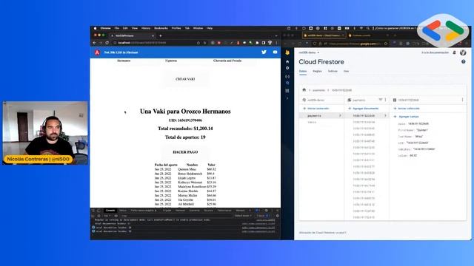
Task: Select the Figueroa vaki link
Action: (171, 61)
